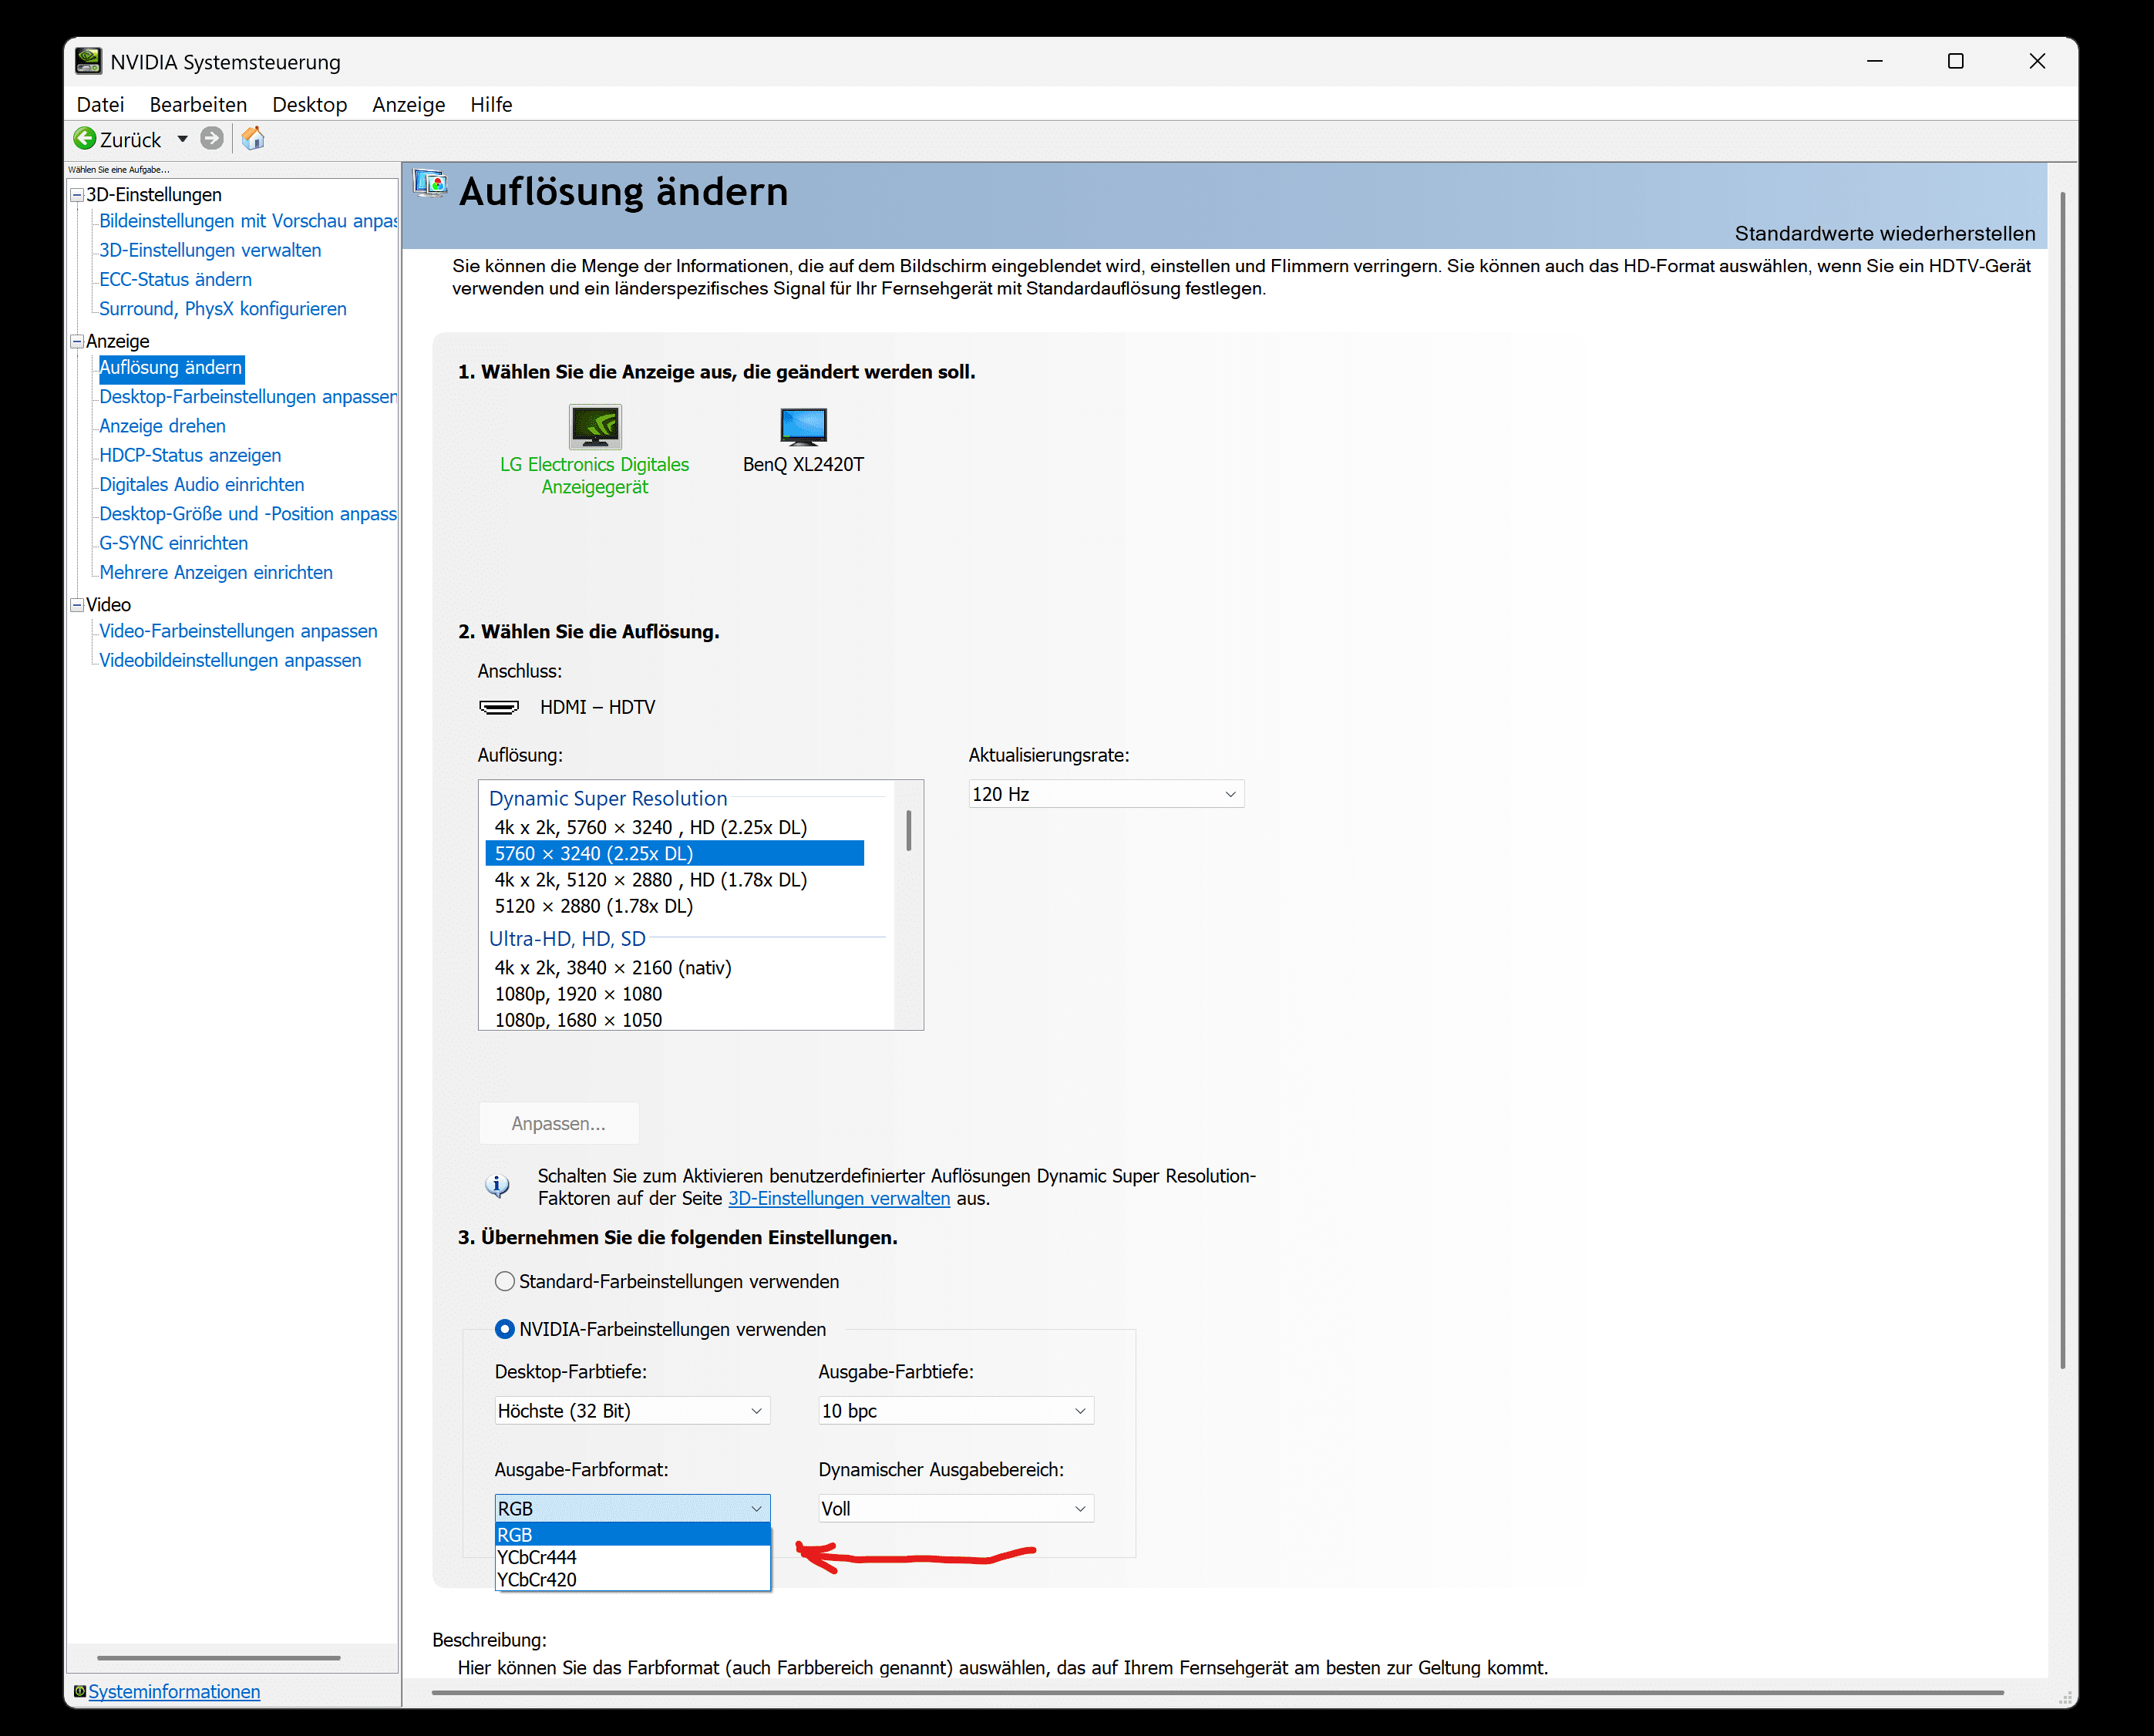Screen dimensions: 2154x1736
Task: Click Standardwerte wiederherstellen
Action: 1885,233
